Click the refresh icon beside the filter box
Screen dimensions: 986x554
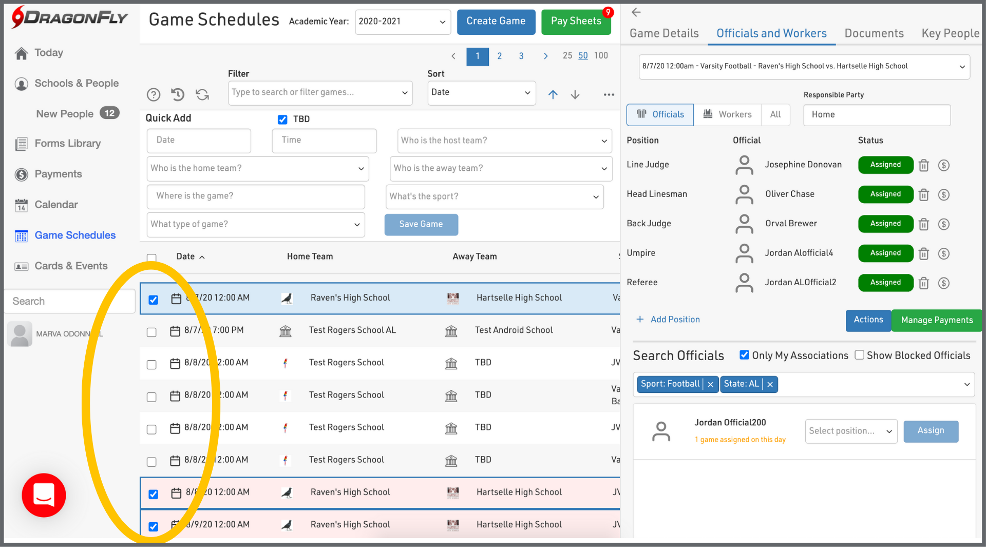202,94
